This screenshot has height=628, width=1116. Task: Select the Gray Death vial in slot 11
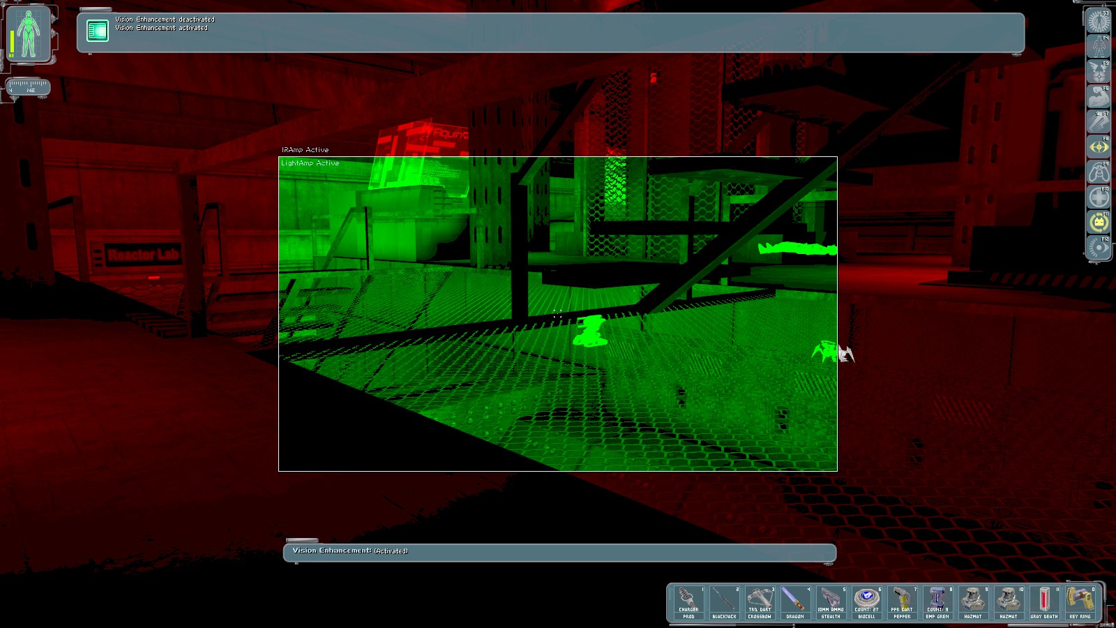tap(1045, 603)
